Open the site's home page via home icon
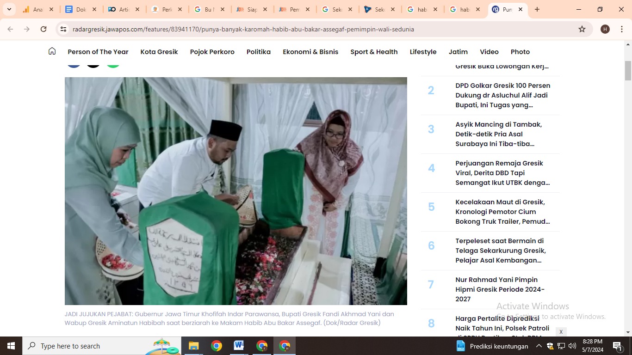 tap(52, 51)
